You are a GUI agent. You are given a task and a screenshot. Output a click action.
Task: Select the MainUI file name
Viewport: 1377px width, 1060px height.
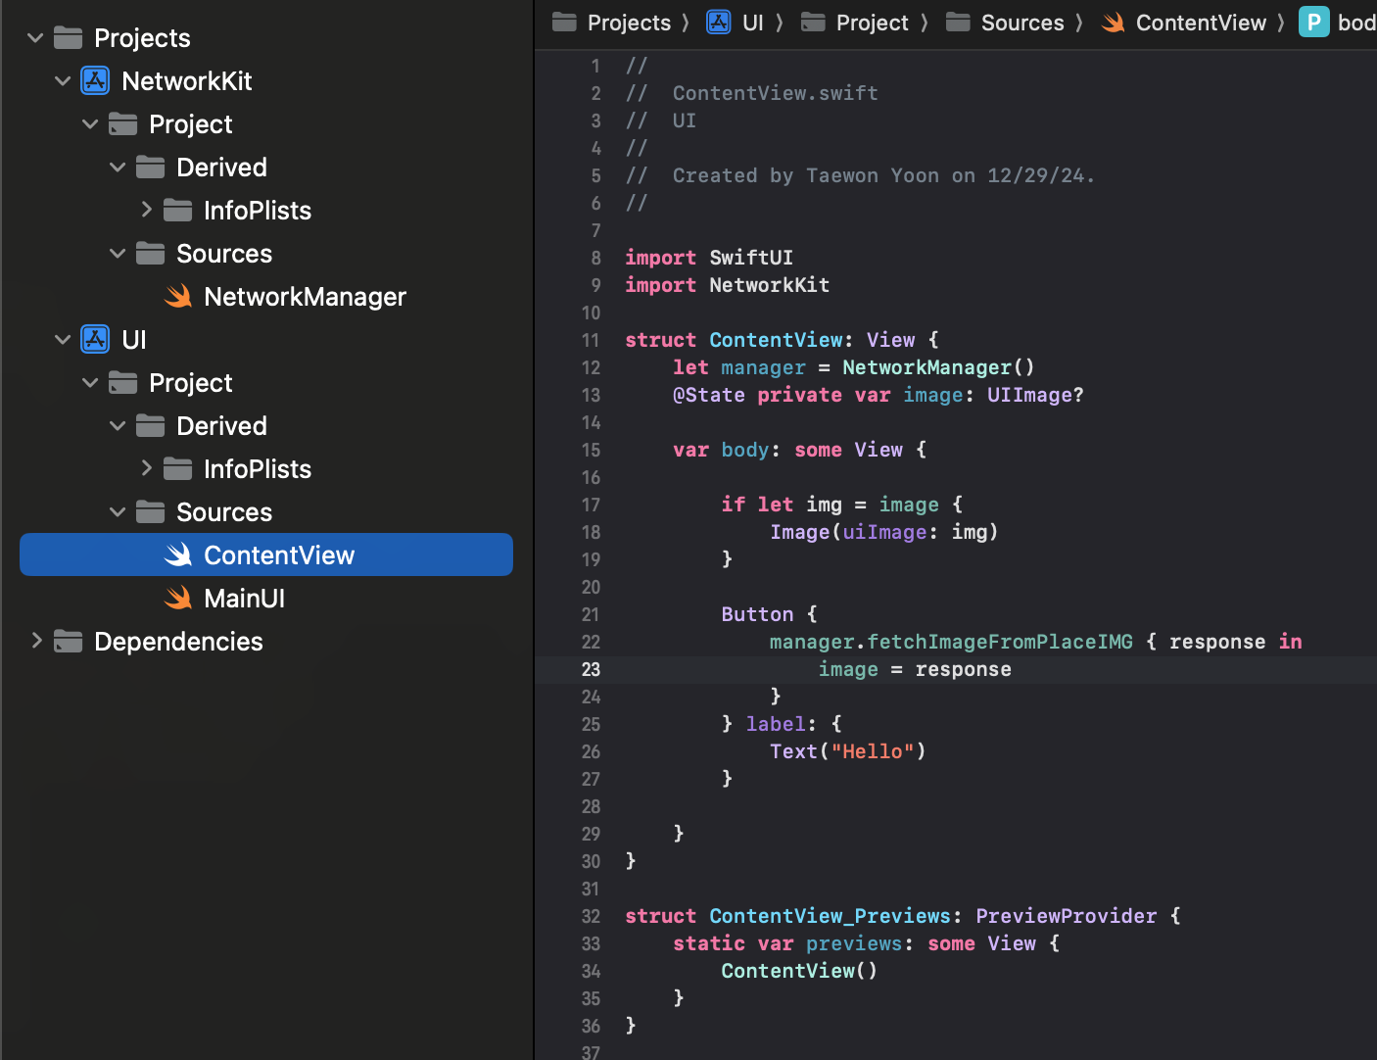click(244, 599)
